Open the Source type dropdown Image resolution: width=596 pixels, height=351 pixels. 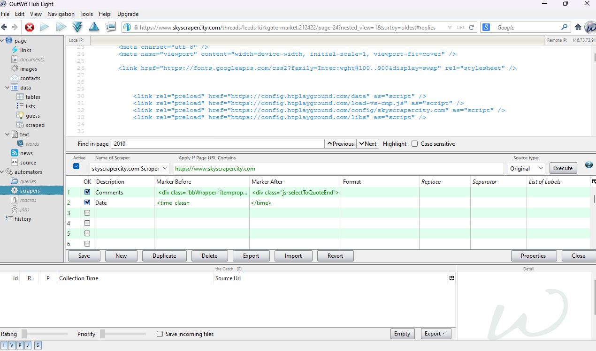(526, 168)
